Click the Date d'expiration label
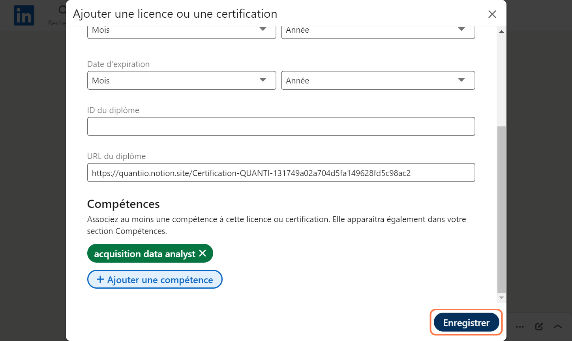The image size is (572, 341). [118, 64]
